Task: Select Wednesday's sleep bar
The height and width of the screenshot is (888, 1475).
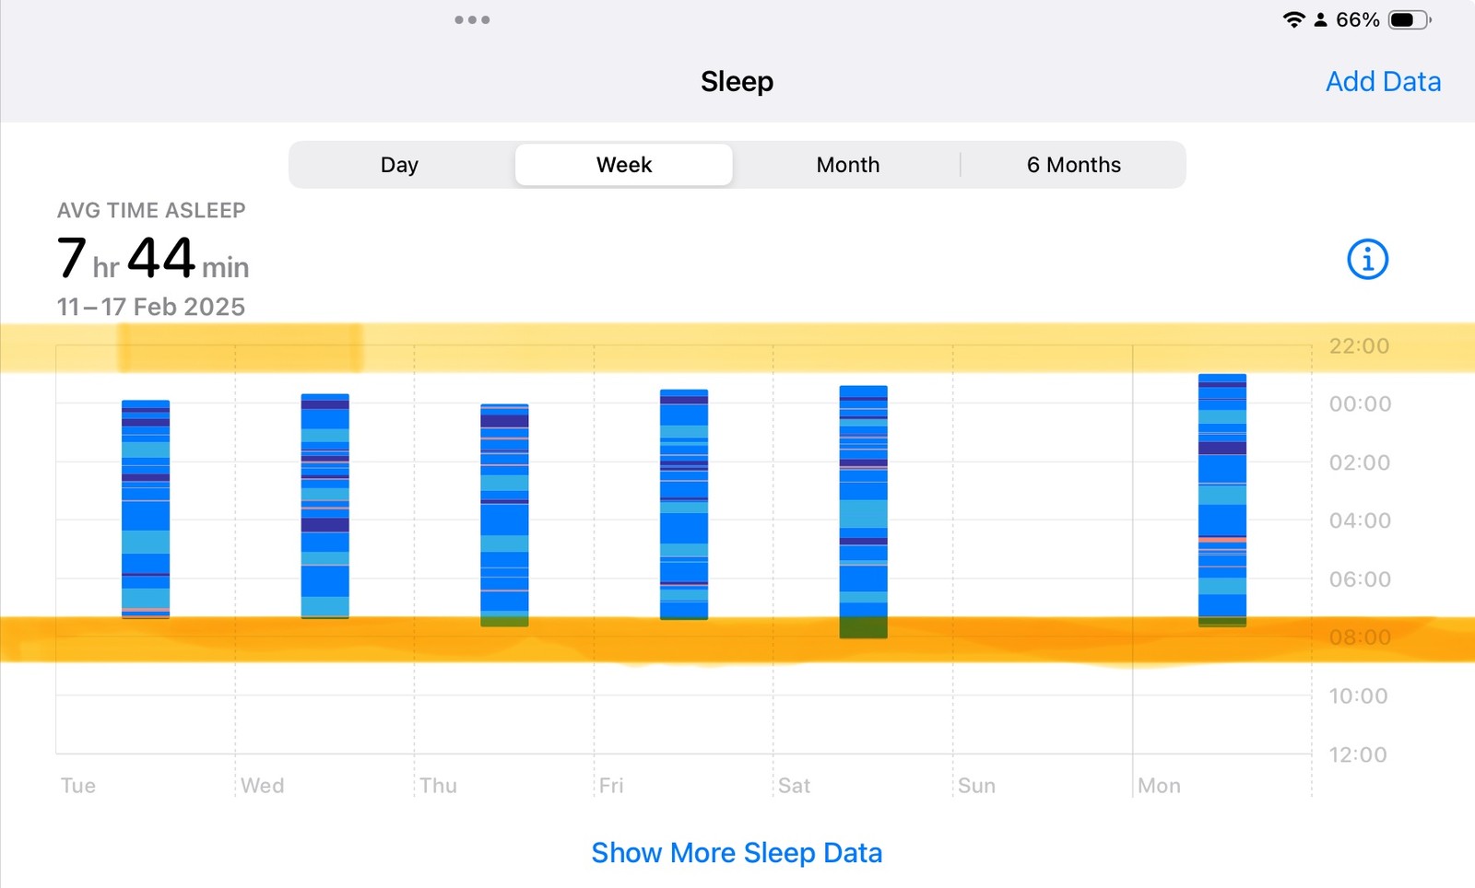Action: click(325, 506)
